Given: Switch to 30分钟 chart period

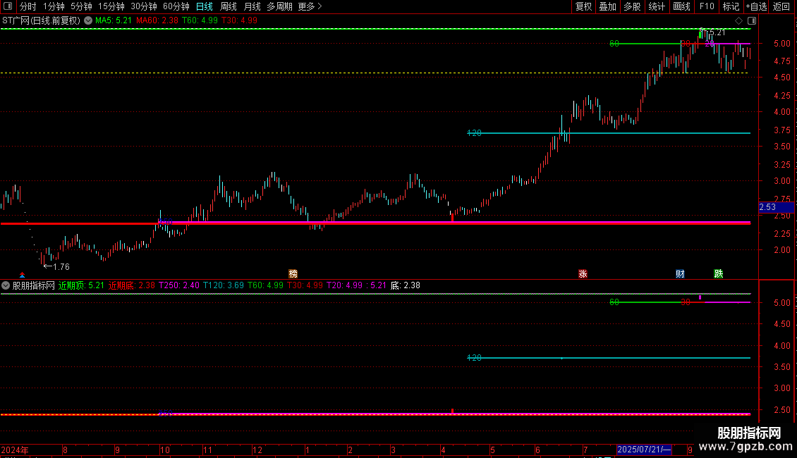Looking at the screenshot, I should pyautogui.click(x=144, y=6).
